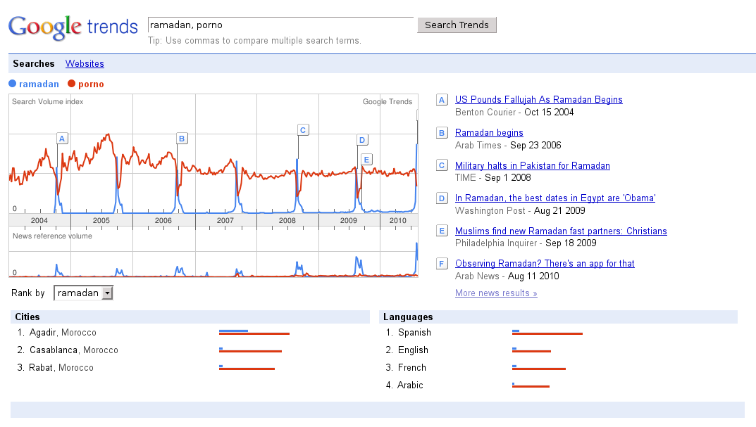This screenshot has width=756, height=427.
Task: Click marker D on the chart
Action: pyautogui.click(x=362, y=140)
